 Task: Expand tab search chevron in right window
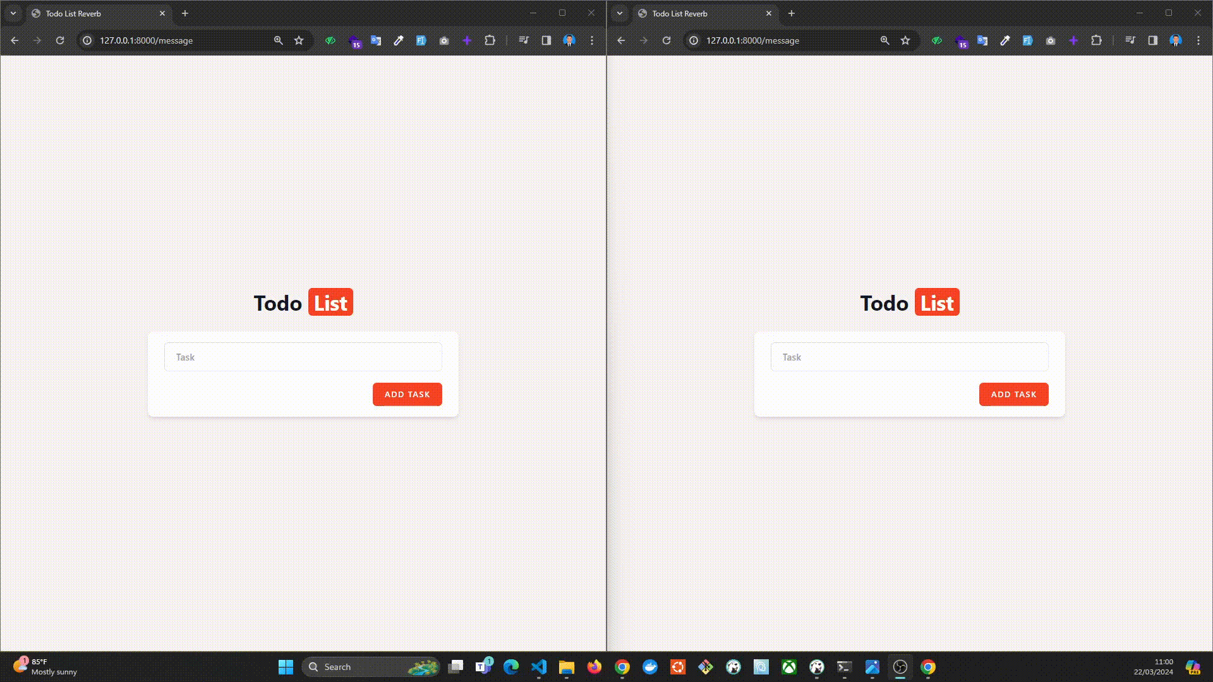pyautogui.click(x=620, y=13)
